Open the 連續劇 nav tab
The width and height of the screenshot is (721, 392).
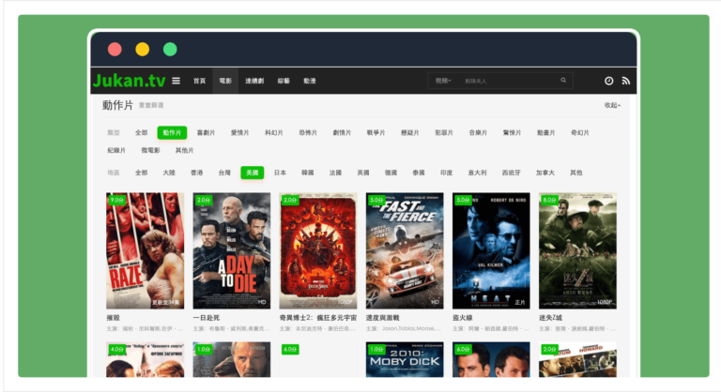pos(254,81)
